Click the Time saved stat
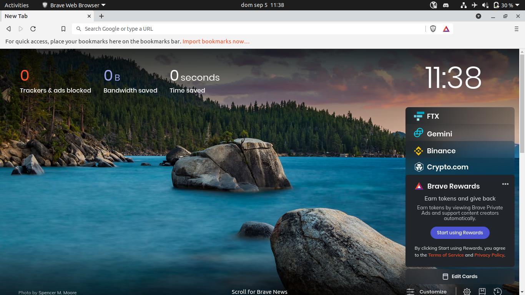 194,82
